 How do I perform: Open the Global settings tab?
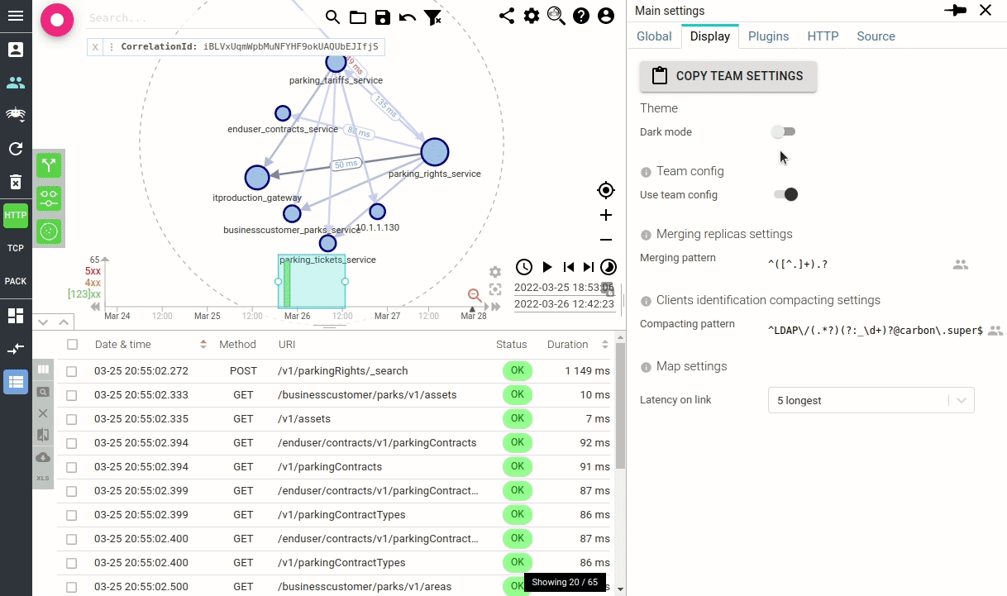point(654,36)
